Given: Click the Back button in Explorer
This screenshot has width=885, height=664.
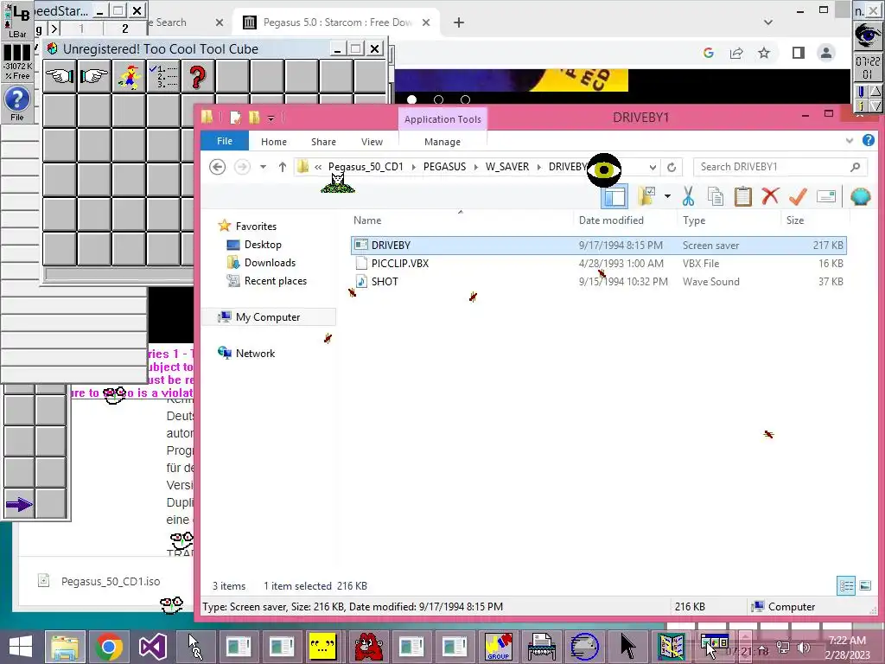Looking at the screenshot, I should click(x=217, y=167).
